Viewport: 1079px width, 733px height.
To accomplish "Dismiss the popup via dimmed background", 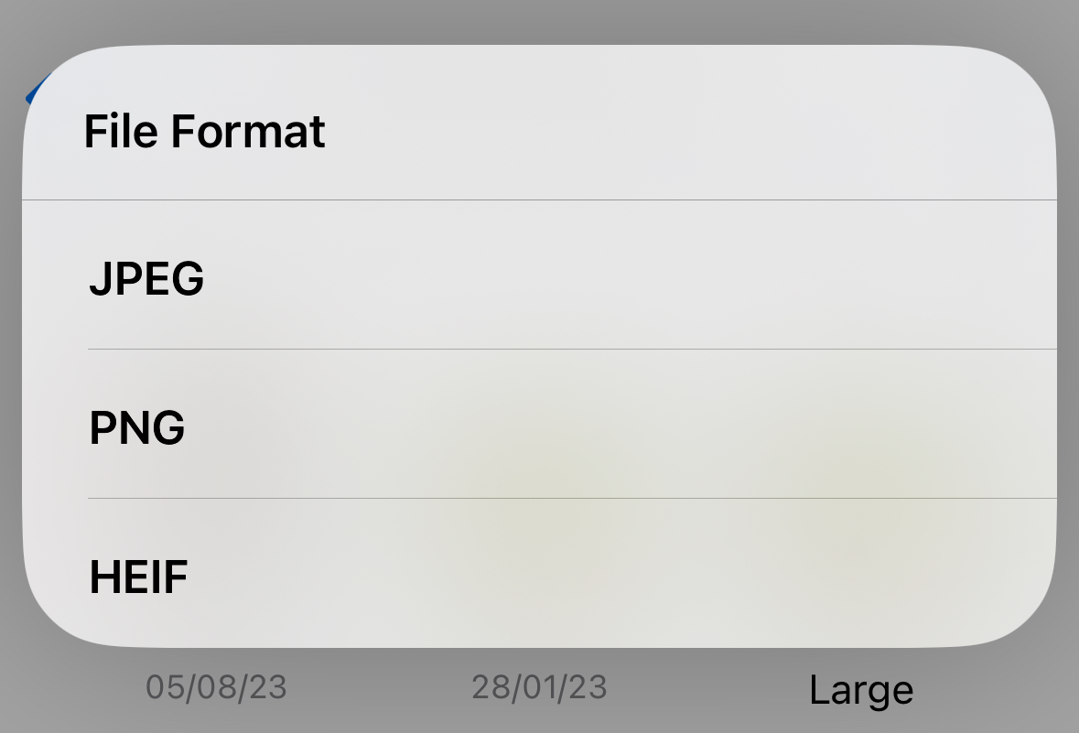I will [x=540, y=21].
